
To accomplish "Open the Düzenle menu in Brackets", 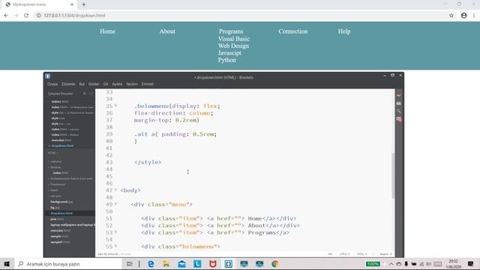I will pyautogui.click(x=68, y=84).
